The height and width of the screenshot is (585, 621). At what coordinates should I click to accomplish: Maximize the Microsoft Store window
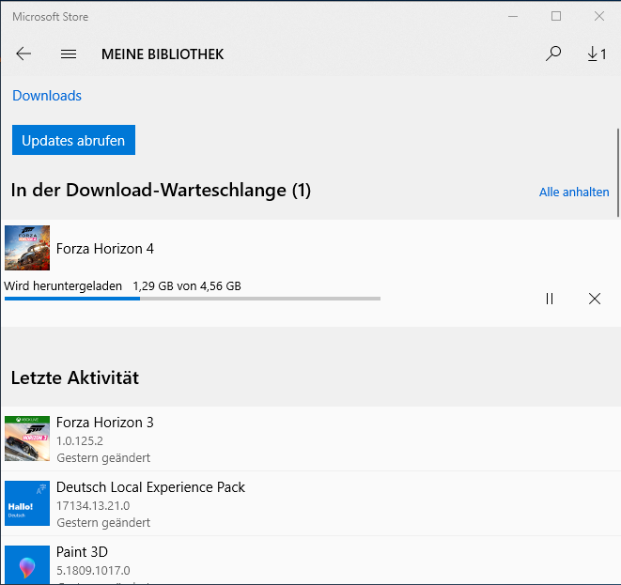[556, 16]
